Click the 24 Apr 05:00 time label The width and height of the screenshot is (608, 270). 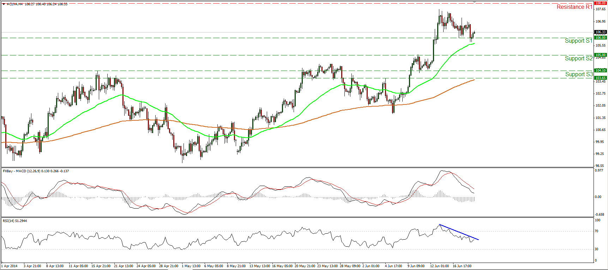[146, 266]
